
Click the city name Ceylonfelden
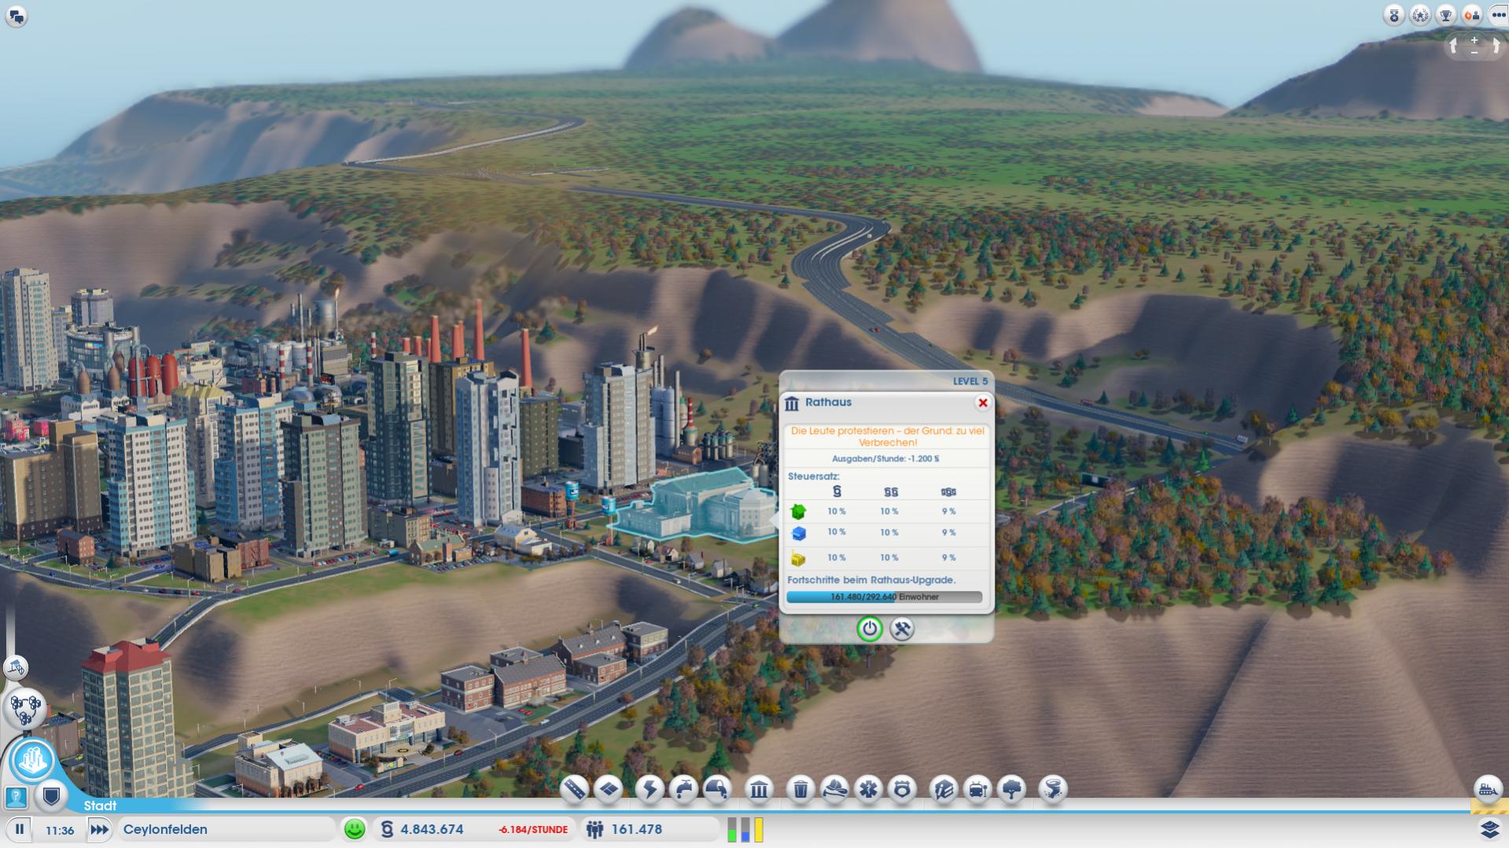point(165,829)
